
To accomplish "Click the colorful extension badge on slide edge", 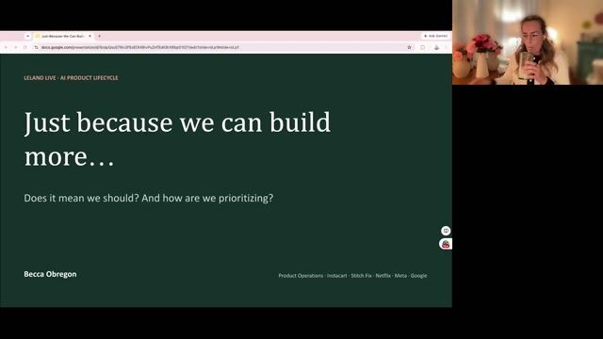I will (x=446, y=244).
